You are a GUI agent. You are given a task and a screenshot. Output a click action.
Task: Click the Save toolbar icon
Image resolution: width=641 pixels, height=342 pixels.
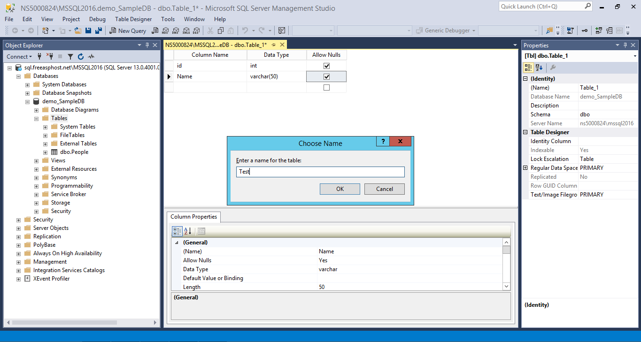point(88,30)
